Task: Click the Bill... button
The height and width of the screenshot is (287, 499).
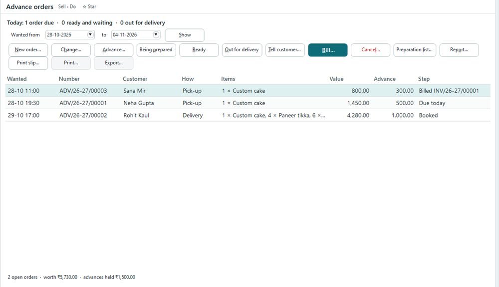Action: pos(328,50)
